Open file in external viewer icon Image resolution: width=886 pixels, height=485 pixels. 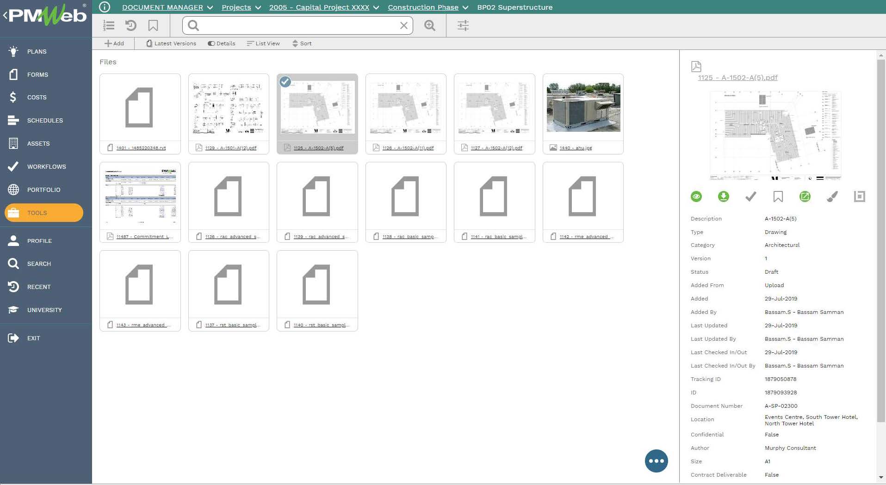805,196
